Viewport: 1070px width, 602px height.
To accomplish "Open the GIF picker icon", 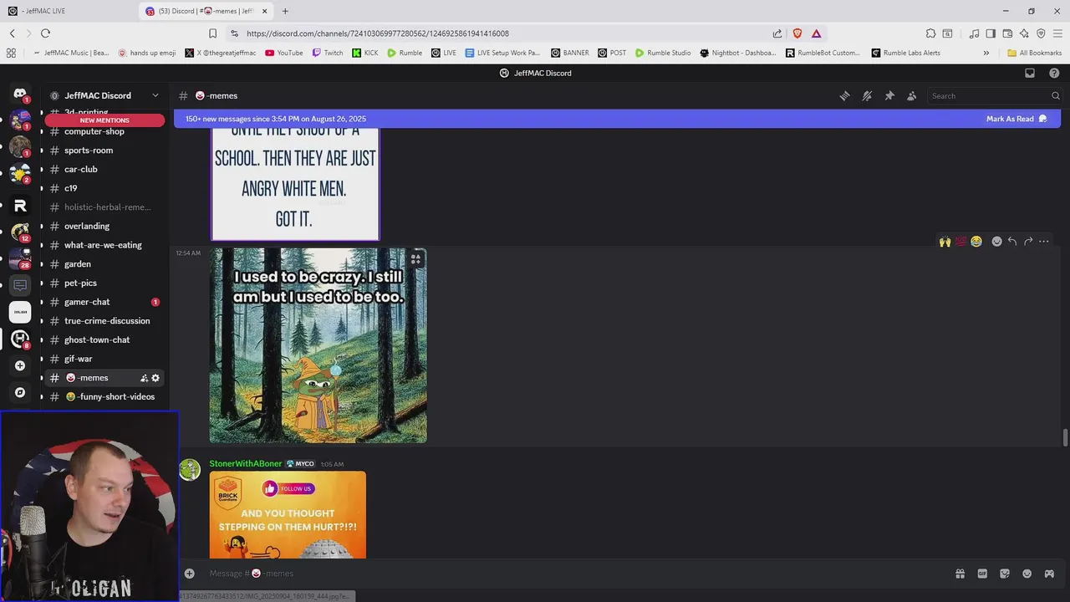I will pyautogui.click(x=982, y=574).
